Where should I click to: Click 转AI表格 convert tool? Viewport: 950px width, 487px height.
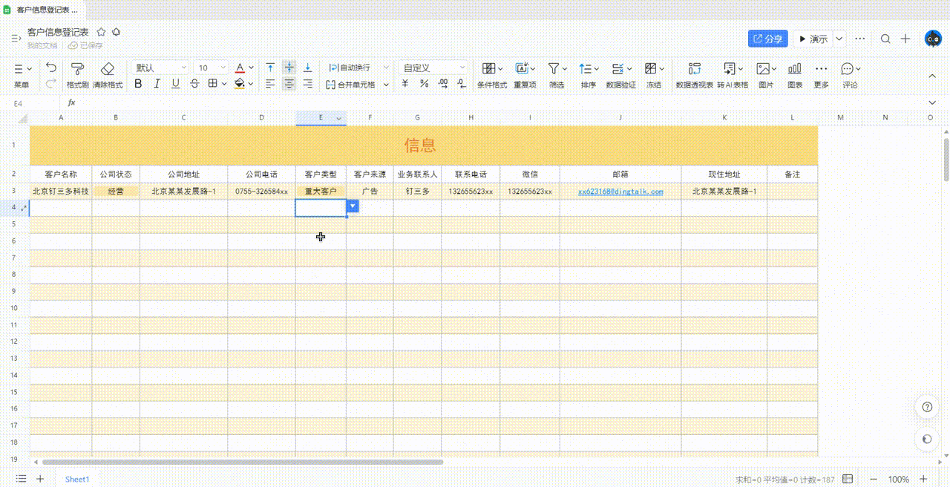733,75
